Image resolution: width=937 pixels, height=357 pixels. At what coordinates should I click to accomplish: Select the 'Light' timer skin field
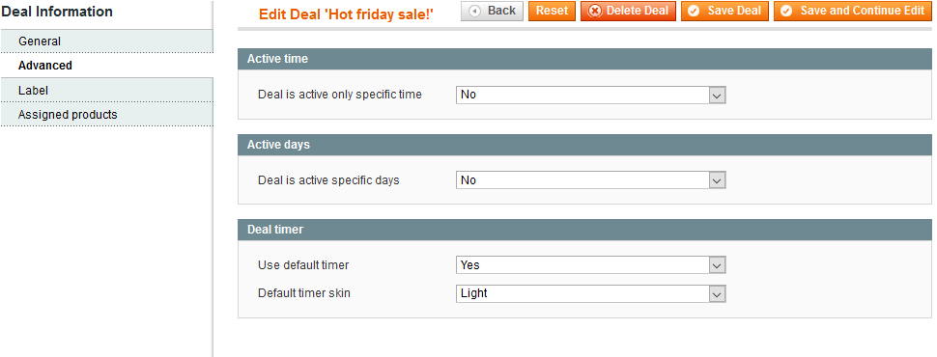[x=590, y=293]
